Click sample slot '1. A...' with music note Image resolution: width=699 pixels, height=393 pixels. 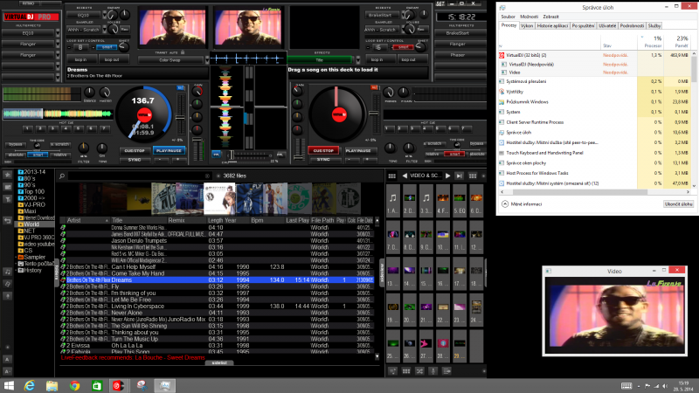392,200
